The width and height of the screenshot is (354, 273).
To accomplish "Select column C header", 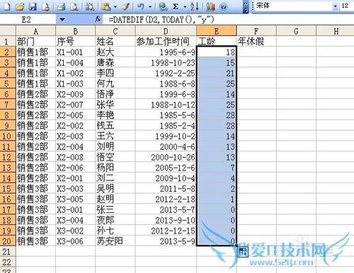I will click(115, 31).
